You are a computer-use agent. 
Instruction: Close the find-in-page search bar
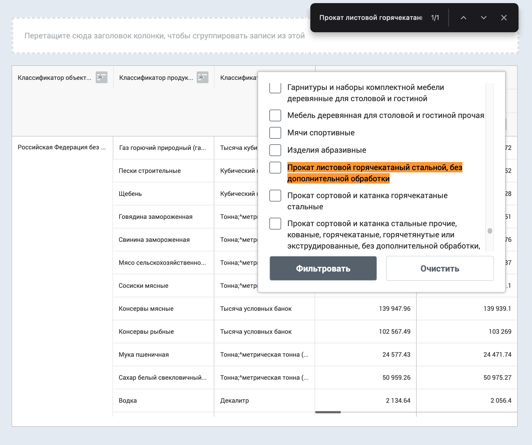click(x=504, y=18)
